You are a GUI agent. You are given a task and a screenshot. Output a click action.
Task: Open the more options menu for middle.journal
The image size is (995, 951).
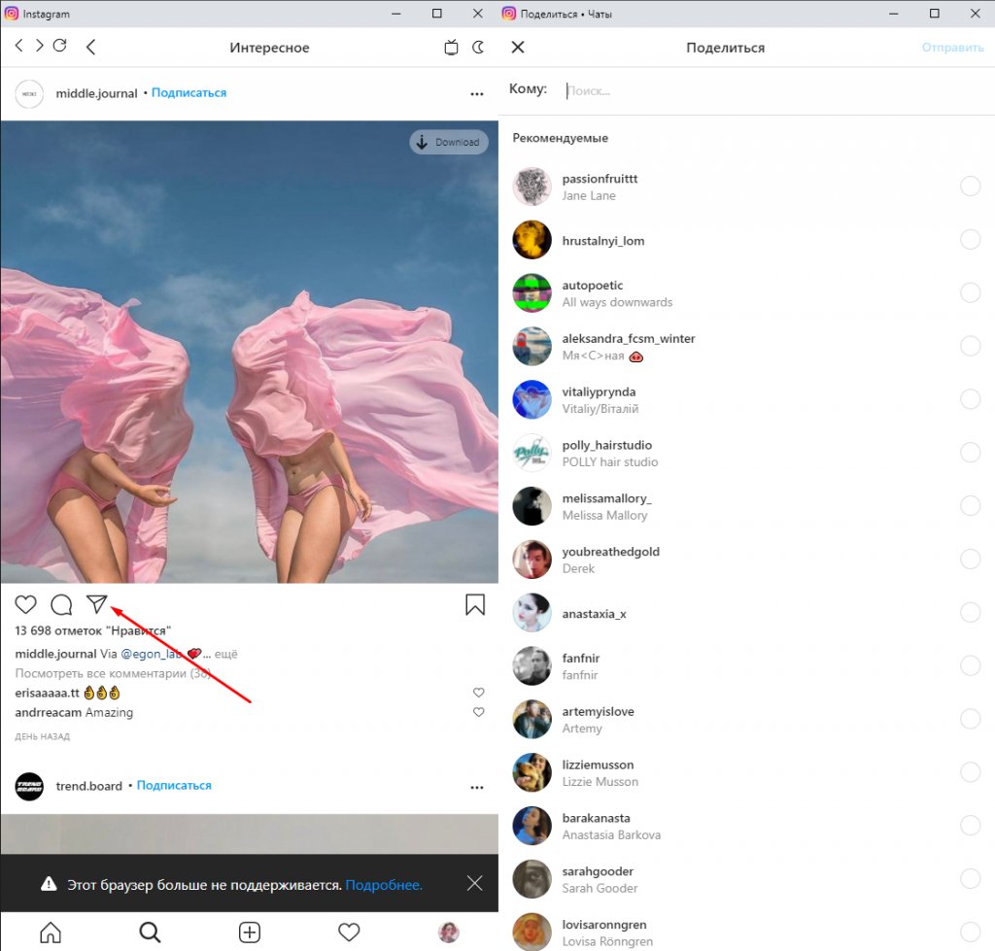(x=476, y=94)
